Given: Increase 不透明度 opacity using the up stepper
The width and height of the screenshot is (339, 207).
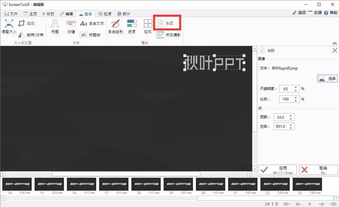Looking at the screenshot, I should (x=296, y=87).
